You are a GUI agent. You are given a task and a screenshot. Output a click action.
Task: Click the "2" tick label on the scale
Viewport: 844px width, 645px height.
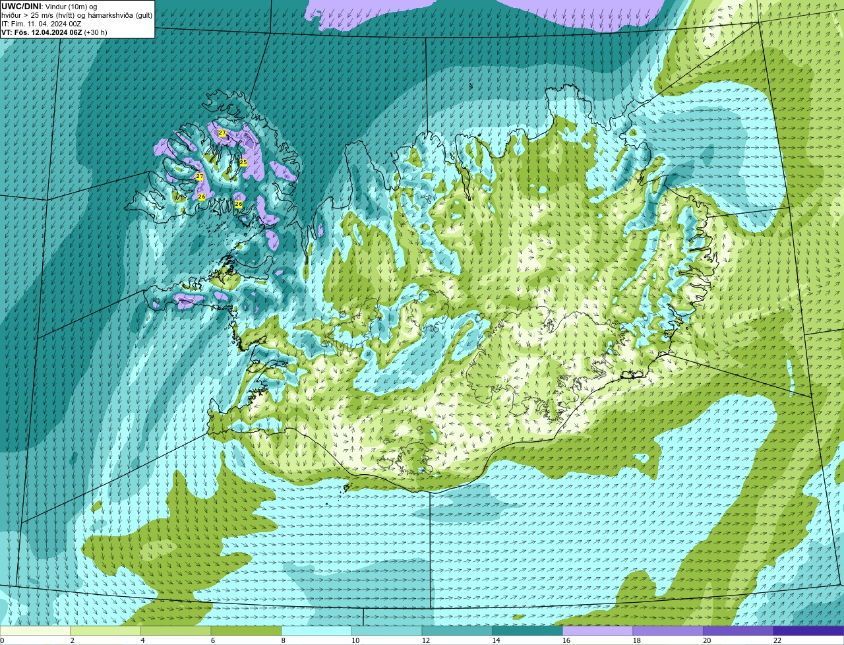click(72, 640)
